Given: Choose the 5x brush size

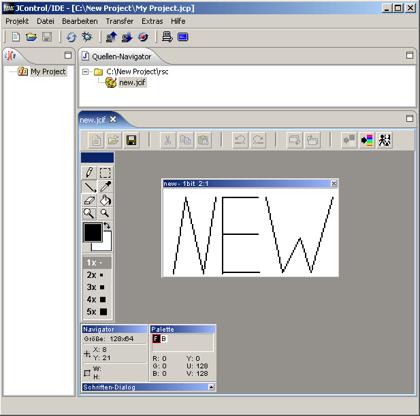Looking at the screenshot, I should [96, 312].
